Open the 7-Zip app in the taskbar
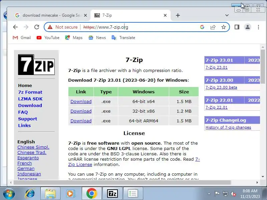 coord(112,194)
